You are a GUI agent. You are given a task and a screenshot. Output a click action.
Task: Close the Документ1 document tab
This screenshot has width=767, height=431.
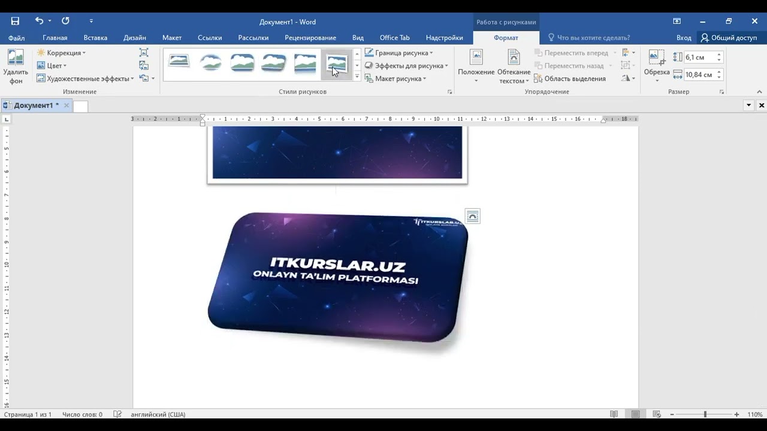pos(67,105)
